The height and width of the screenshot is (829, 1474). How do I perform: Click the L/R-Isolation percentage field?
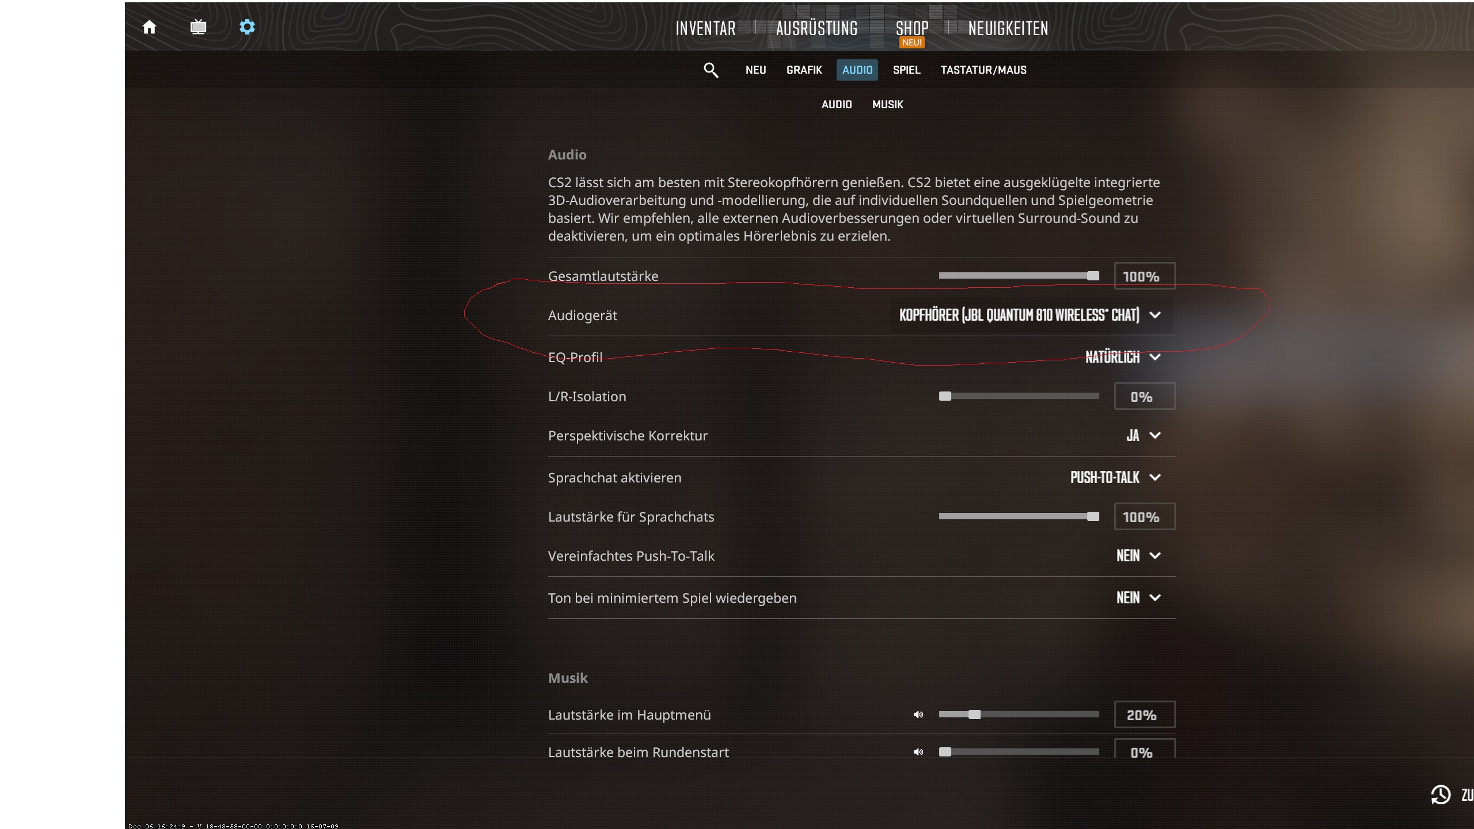tap(1144, 397)
